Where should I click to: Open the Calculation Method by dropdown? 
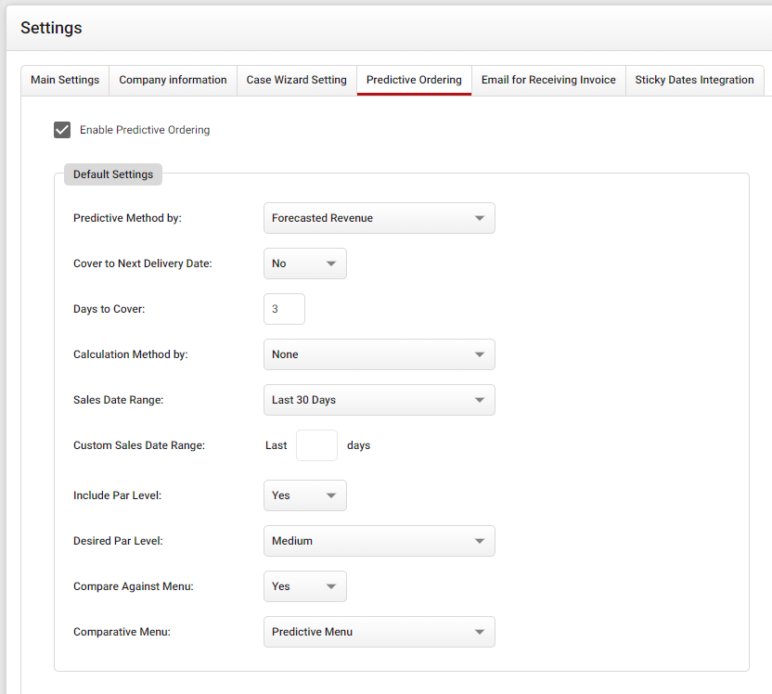coord(379,353)
